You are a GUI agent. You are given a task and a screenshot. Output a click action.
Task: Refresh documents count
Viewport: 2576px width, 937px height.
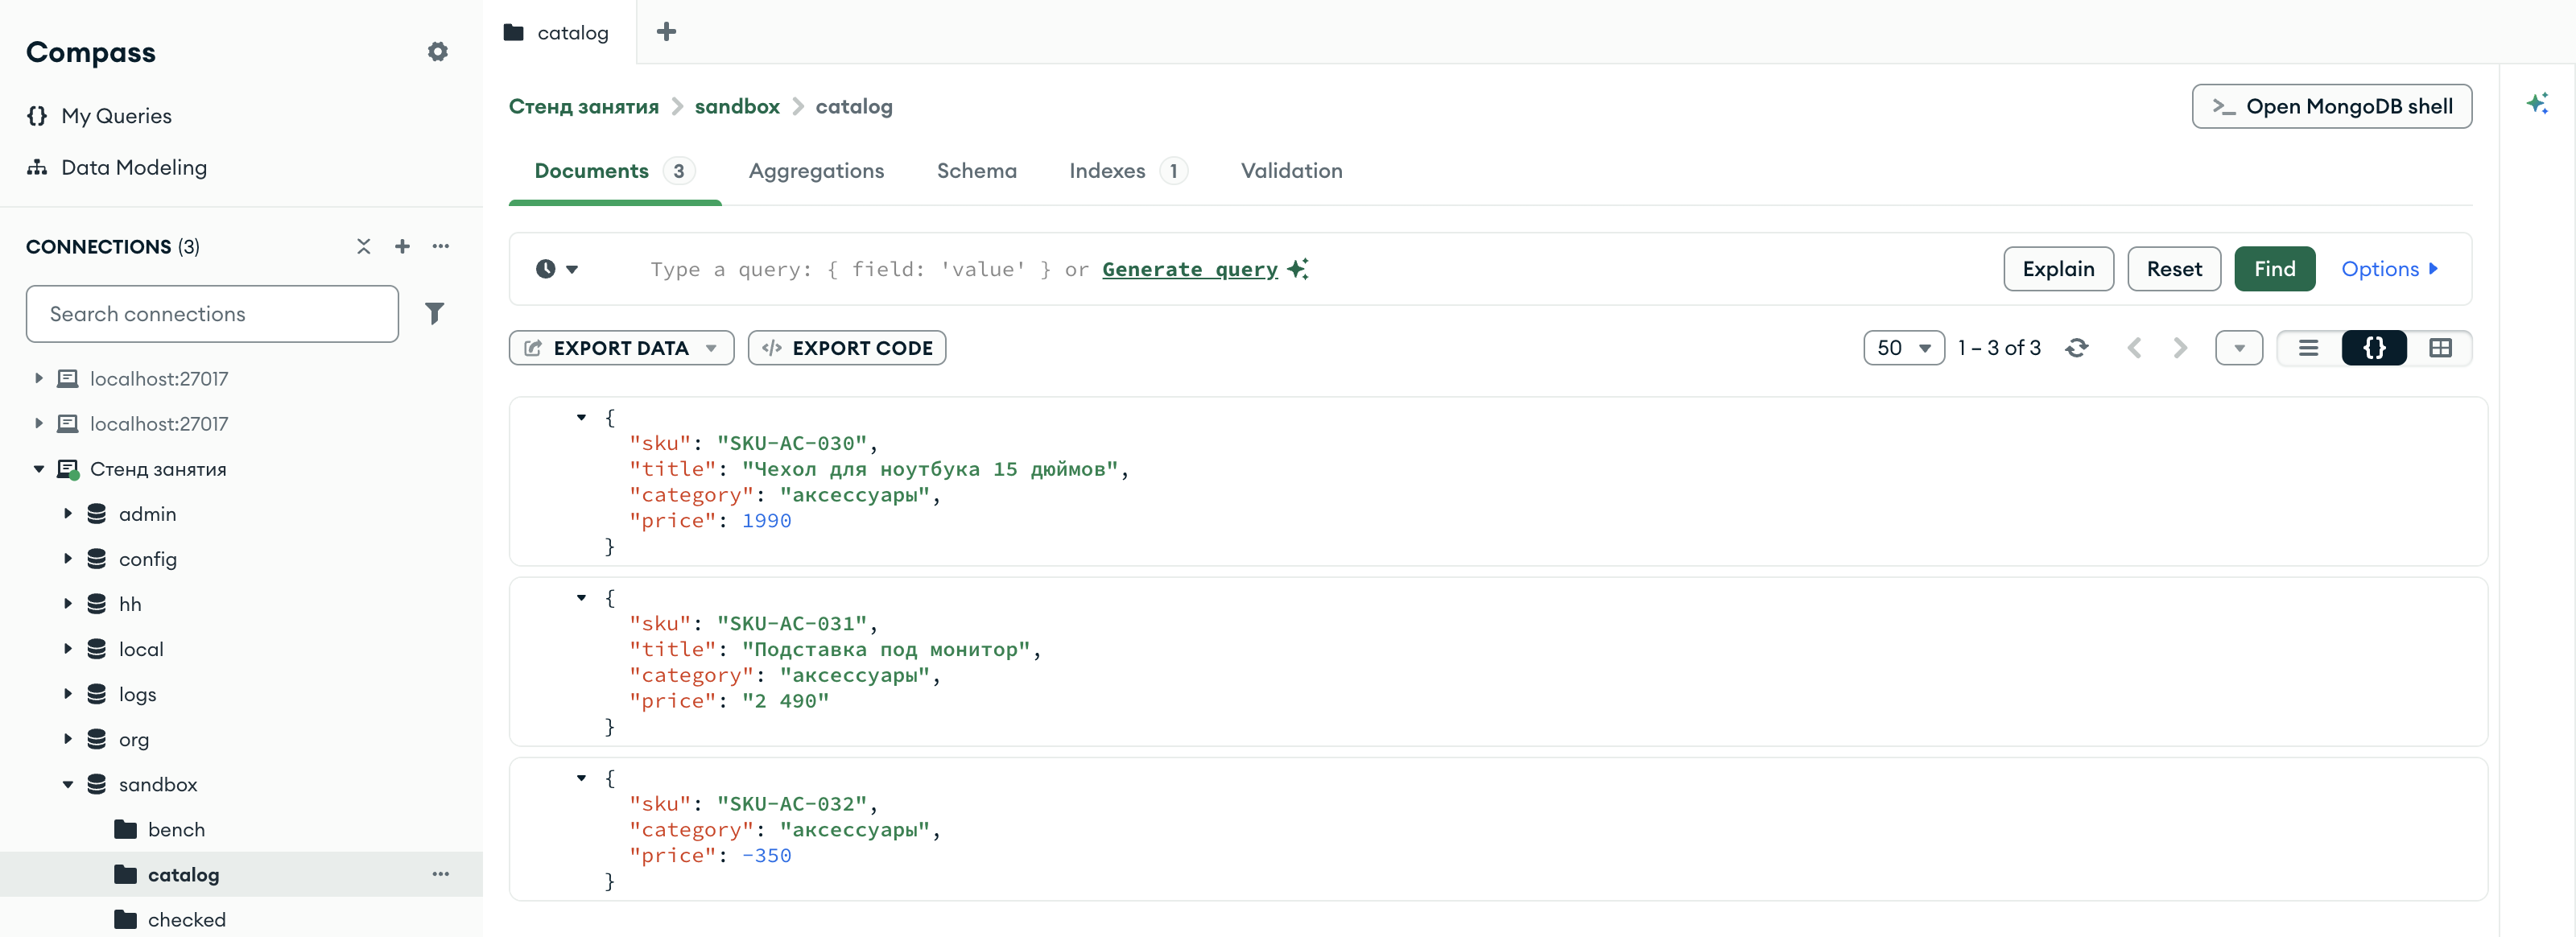point(2077,348)
